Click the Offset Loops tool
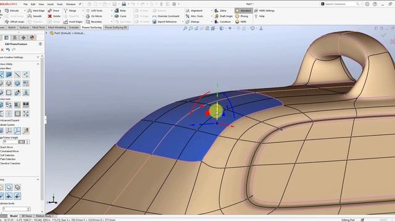This screenshot has height=222, width=395. click(x=15, y=22)
